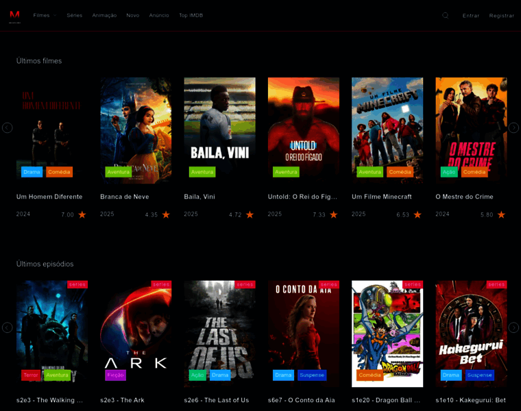Click the series badge on The Ark
Viewport: 521px width, 411px height.
point(161,284)
